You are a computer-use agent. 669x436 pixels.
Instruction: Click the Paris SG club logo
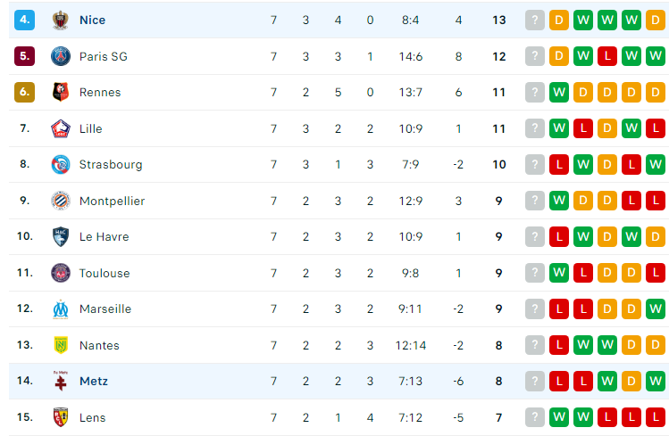click(x=61, y=56)
